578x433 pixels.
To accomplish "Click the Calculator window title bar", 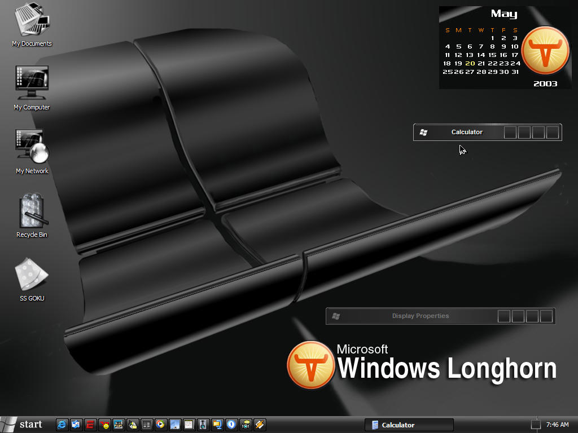I will click(x=487, y=132).
